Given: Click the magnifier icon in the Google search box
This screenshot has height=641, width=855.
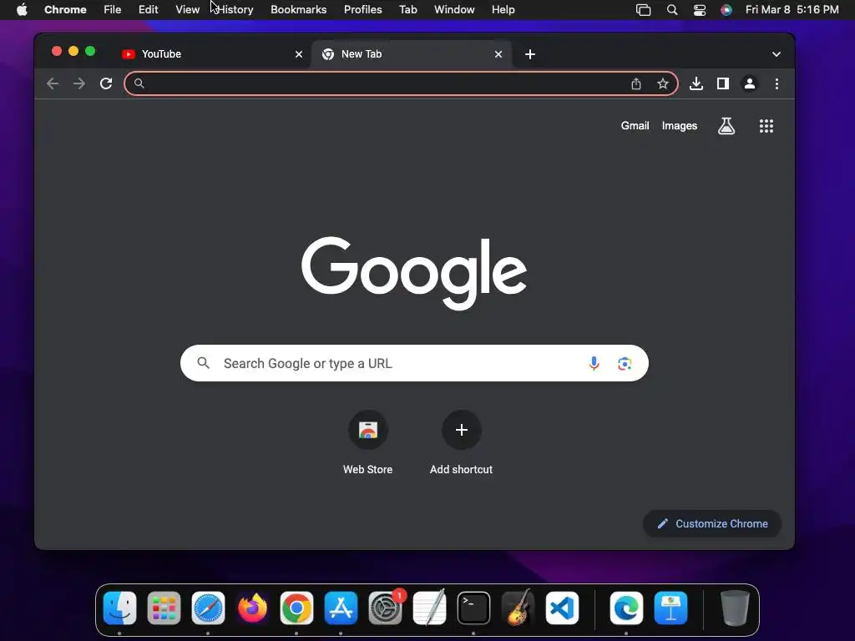Looking at the screenshot, I should tap(204, 363).
